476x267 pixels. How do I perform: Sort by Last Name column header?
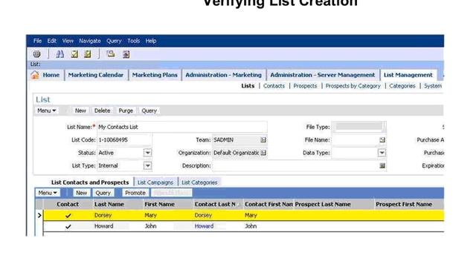tap(118, 205)
